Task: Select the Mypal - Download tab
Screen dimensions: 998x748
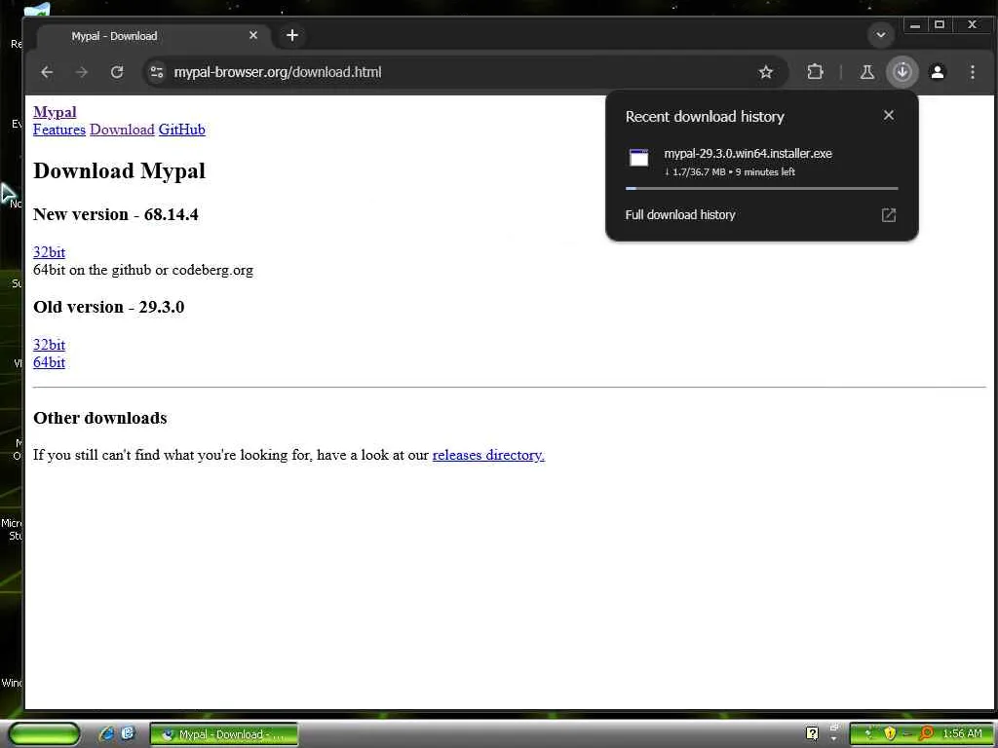Action: [153, 36]
